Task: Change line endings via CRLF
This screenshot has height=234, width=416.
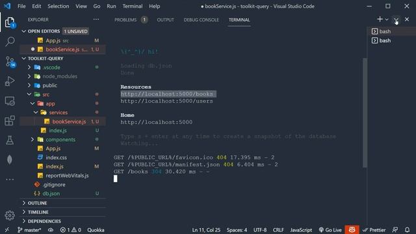Action: coord(278,230)
